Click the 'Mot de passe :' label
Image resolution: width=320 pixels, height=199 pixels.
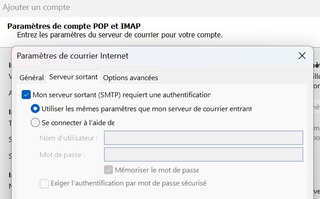(62, 154)
